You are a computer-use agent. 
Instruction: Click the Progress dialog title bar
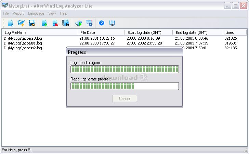click(x=124, y=52)
